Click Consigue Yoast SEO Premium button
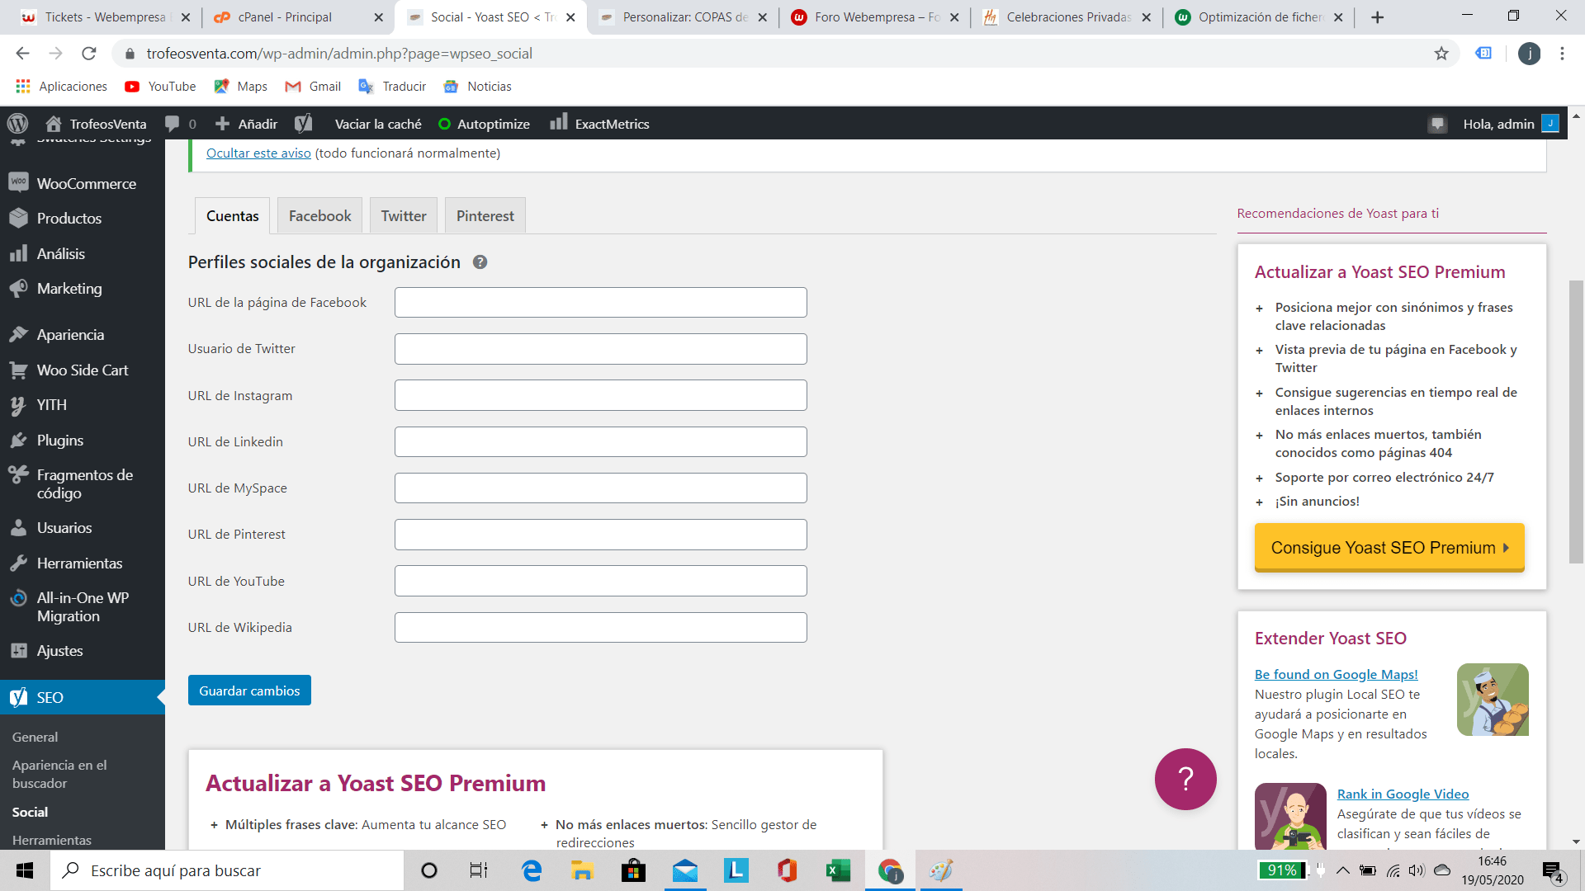The image size is (1585, 891). point(1389,548)
